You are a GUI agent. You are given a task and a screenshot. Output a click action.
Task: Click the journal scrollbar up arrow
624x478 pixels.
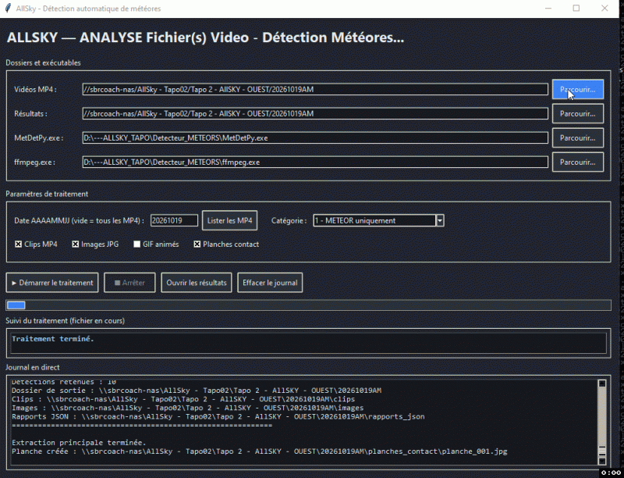(602, 383)
